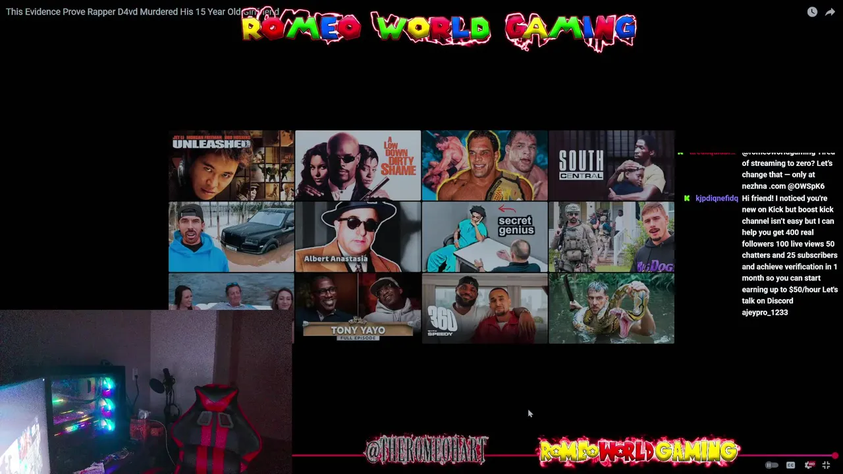Toggle closed captions (CC)
The image size is (843, 474).
[x=790, y=465]
